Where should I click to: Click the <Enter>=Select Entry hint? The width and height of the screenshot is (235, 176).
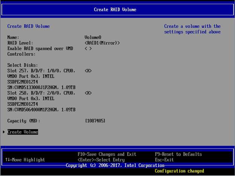coord(101,160)
